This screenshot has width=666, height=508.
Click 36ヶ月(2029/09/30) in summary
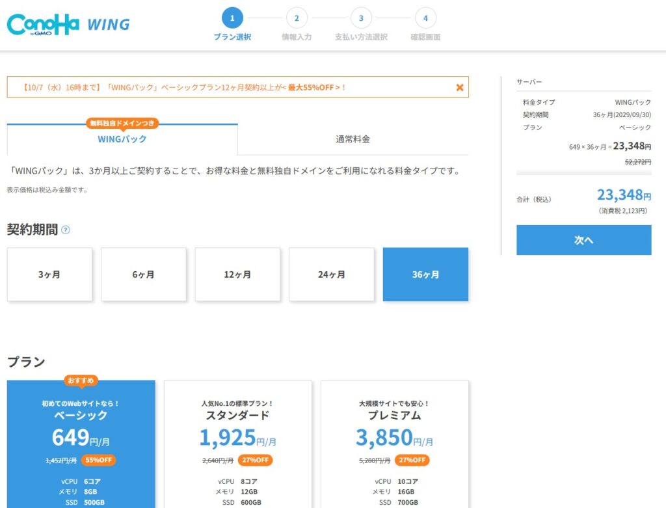pos(622,114)
